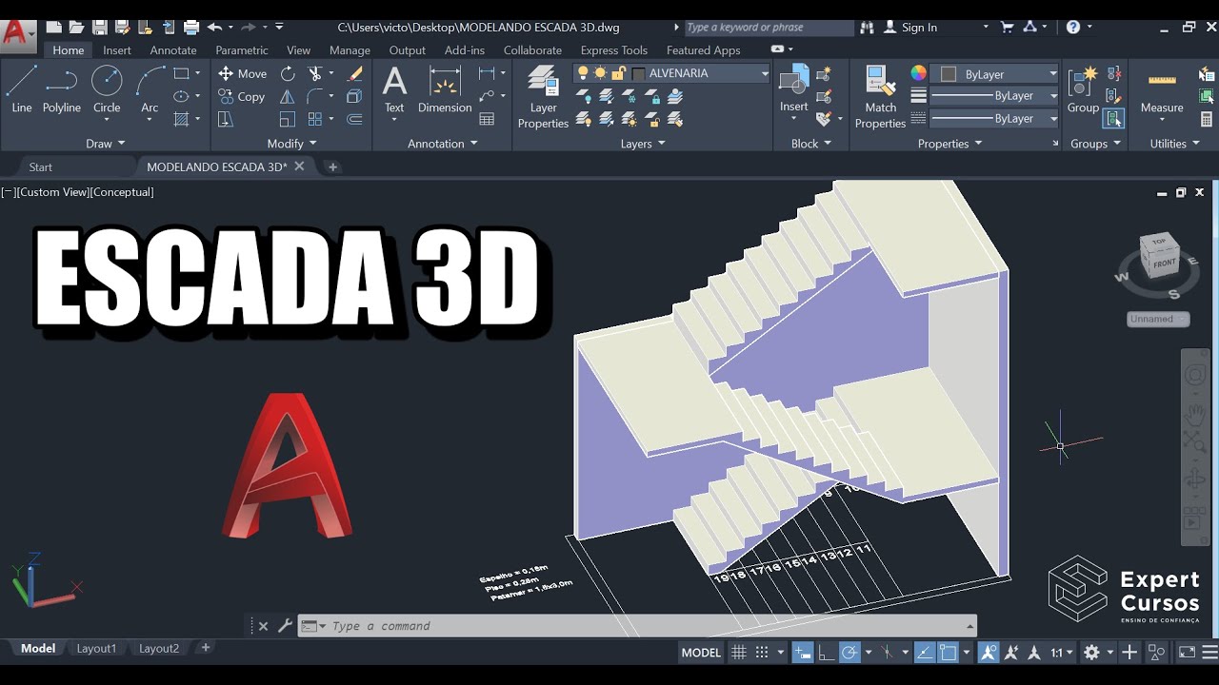Select the Line tool

pos(21,89)
